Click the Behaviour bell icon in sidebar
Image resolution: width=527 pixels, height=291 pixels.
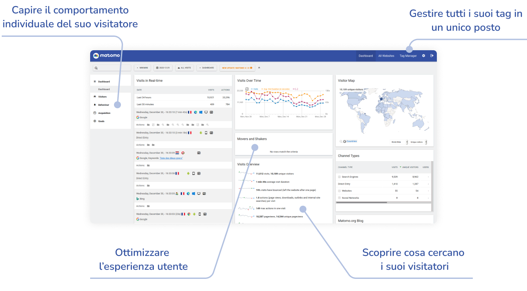pyautogui.click(x=95, y=105)
